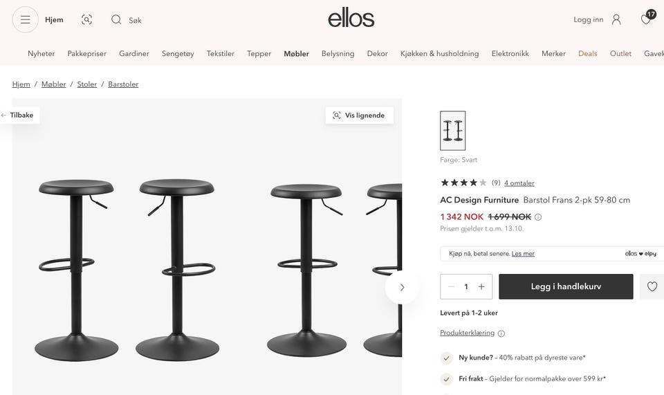Image resolution: width=664 pixels, height=395 pixels.
Task: Open the 4 omtaler reviews link
Action: coord(519,183)
